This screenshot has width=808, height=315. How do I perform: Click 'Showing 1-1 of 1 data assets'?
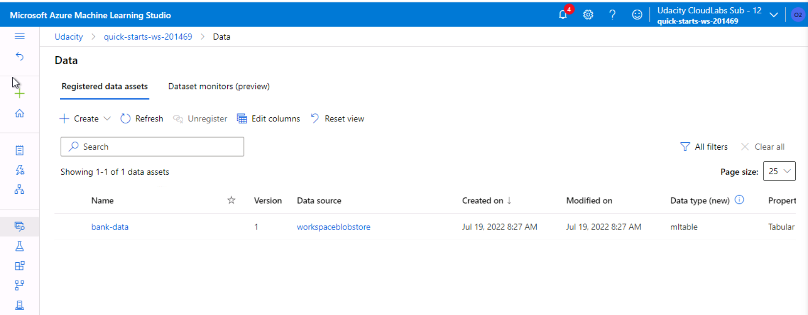[115, 172]
